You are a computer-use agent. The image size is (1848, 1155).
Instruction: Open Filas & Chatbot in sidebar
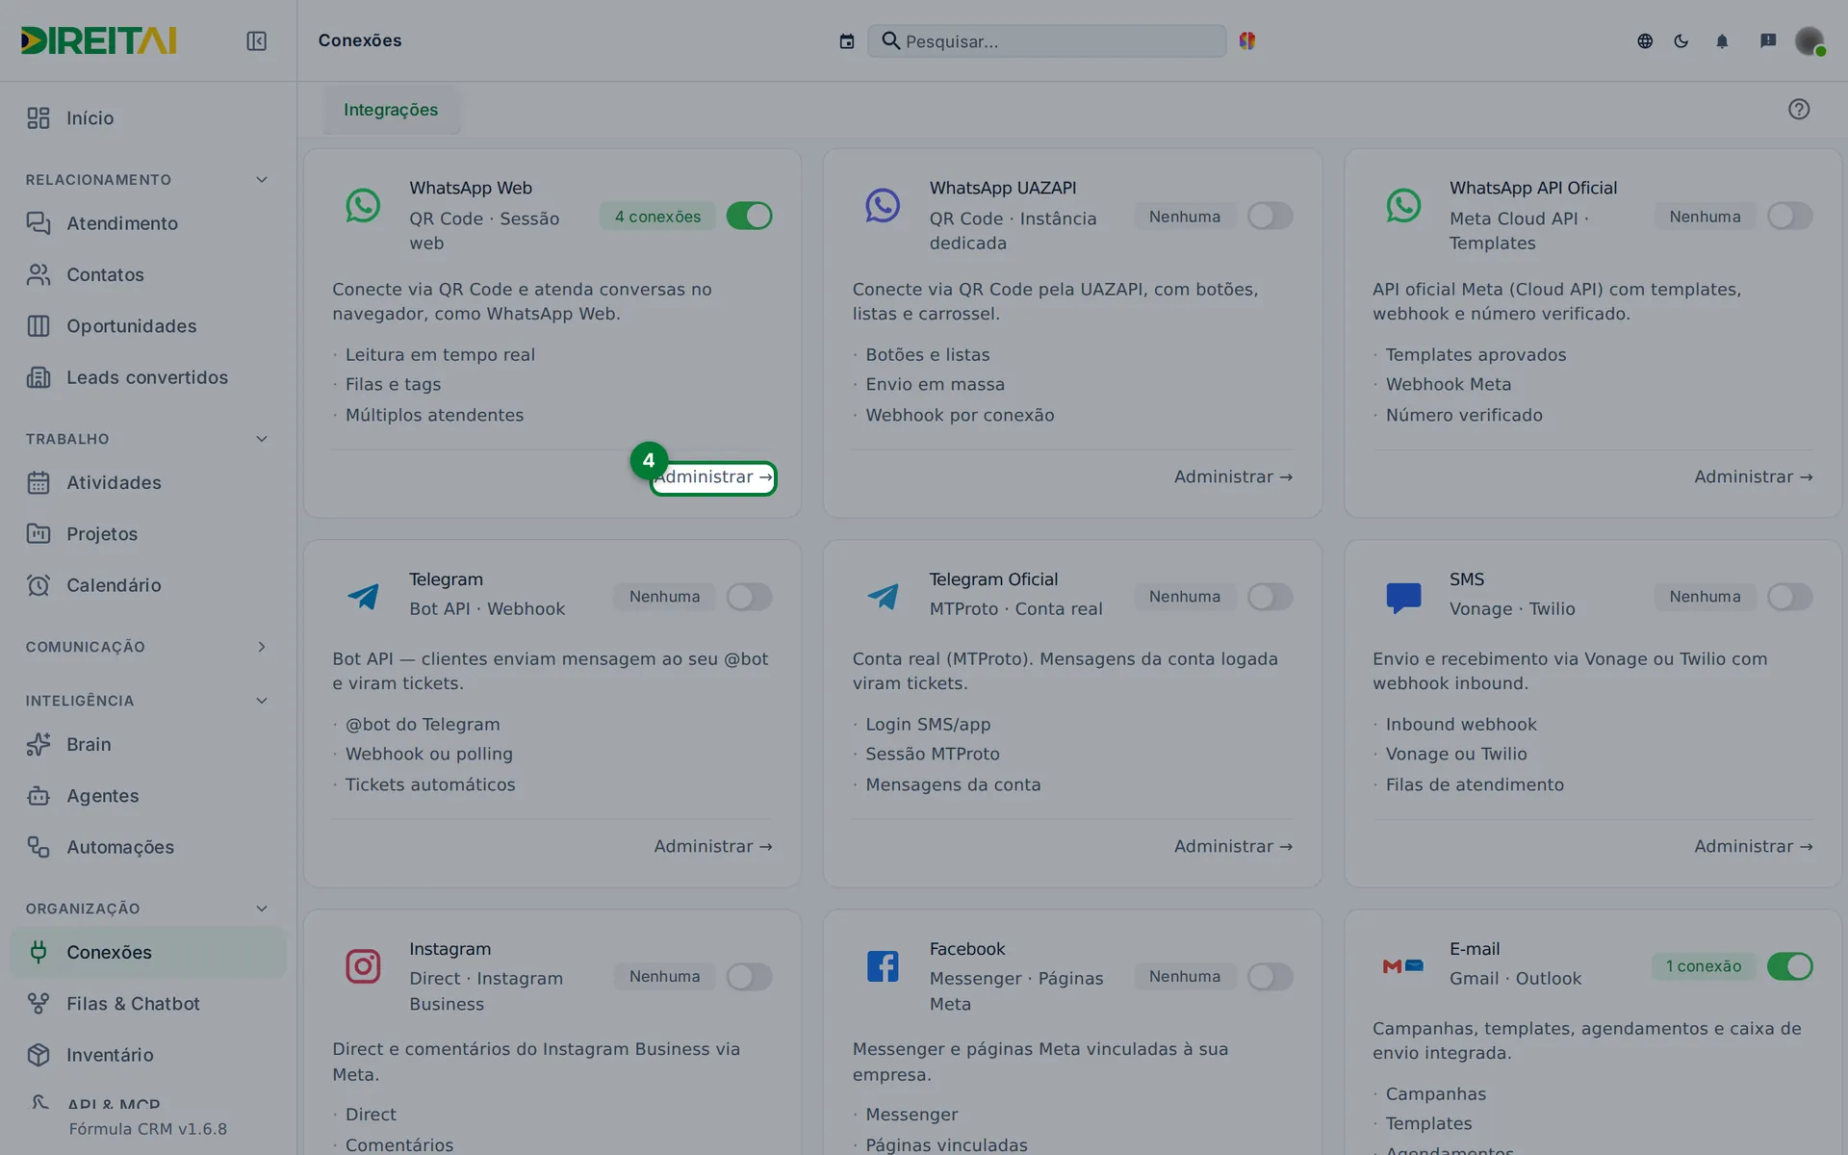148,1003
